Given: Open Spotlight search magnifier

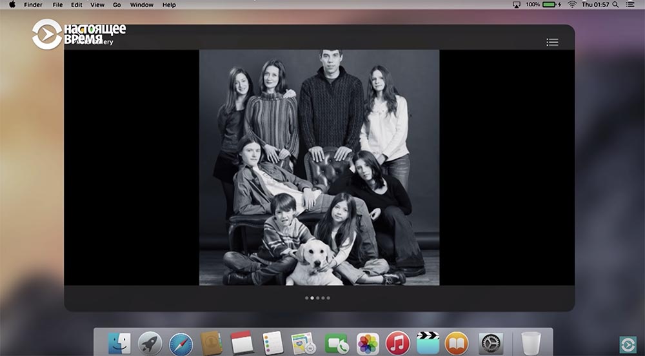Looking at the screenshot, I should coord(615,5).
